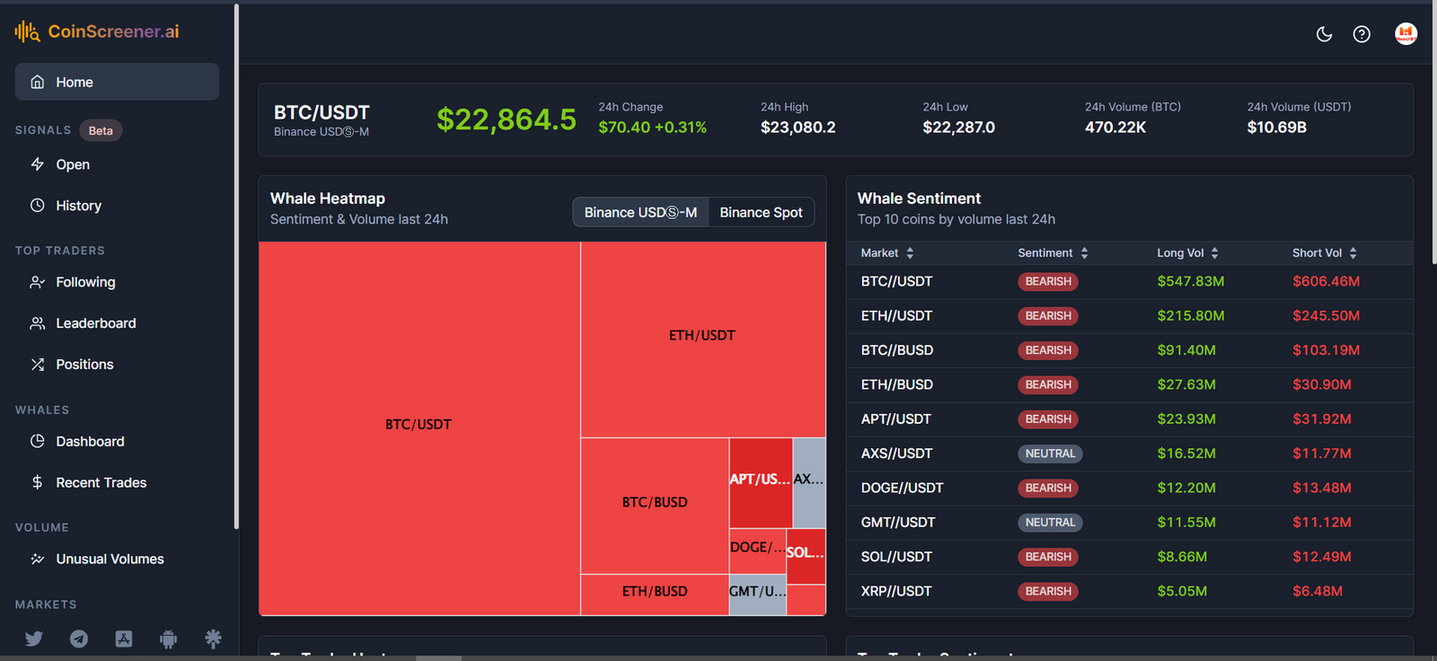Sort table by Market column
The height and width of the screenshot is (661, 1437).
(x=887, y=253)
